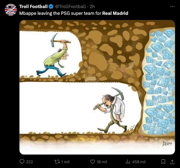180x168 pixels.
Task: Click the green-shirt miner swinging the pickaxe
Action: coord(54,55)
